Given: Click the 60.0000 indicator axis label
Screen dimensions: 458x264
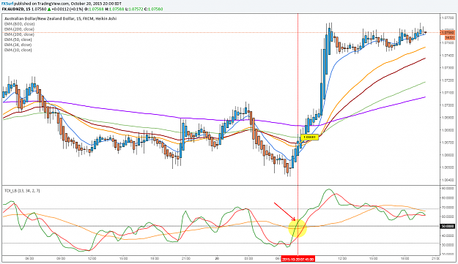Looking at the screenshot, I should 448,216.
